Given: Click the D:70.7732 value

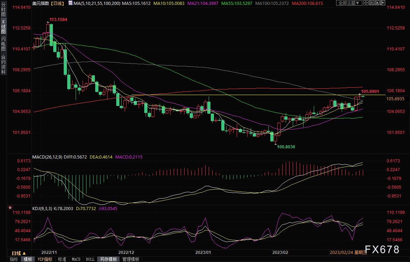Looking at the screenshot, I should click(86, 209).
